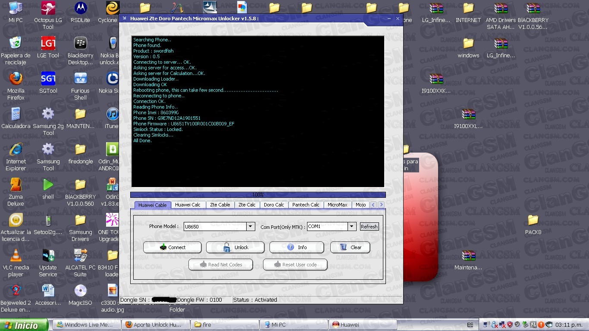Image resolution: width=589 pixels, height=331 pixels.
Task: Open the INTERNET folder on desktop
Action: [x=468, y=12]
